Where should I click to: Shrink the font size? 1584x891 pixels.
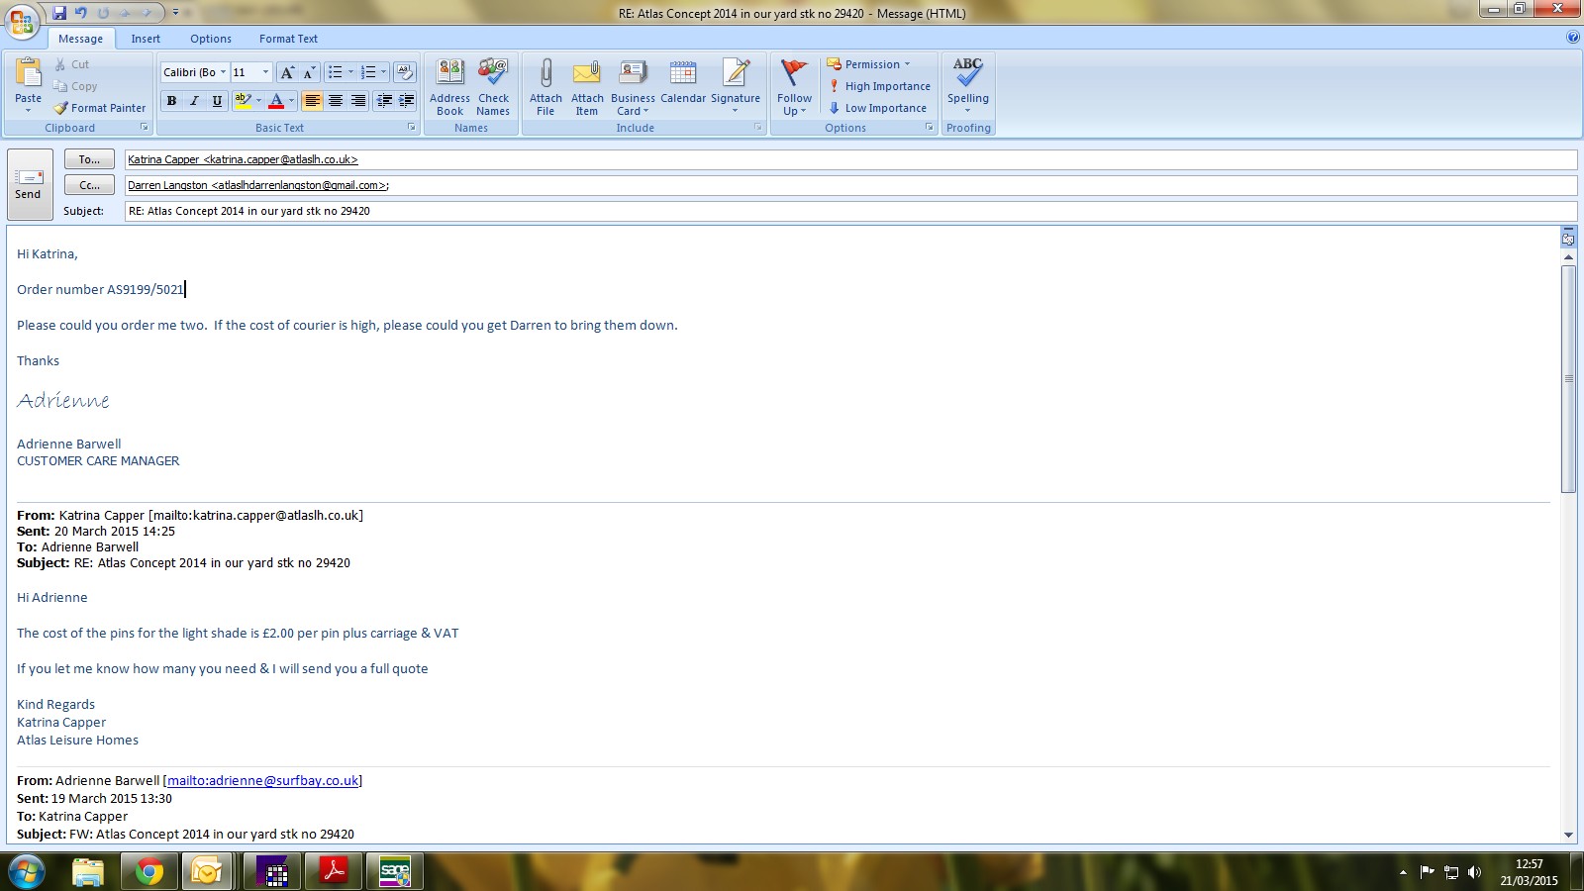pos(309,72)
